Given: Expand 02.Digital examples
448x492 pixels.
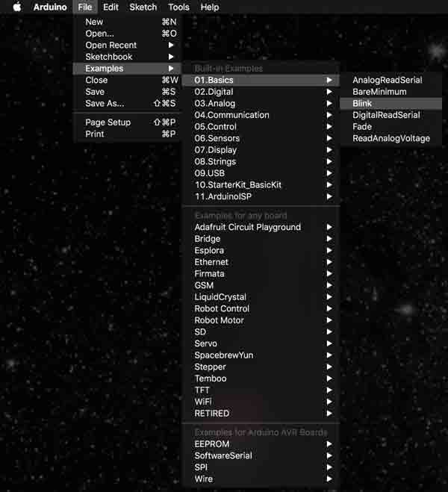Looking at the screenshot, I should point(261,92).
